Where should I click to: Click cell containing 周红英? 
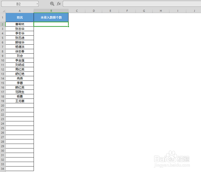point(20,69)
